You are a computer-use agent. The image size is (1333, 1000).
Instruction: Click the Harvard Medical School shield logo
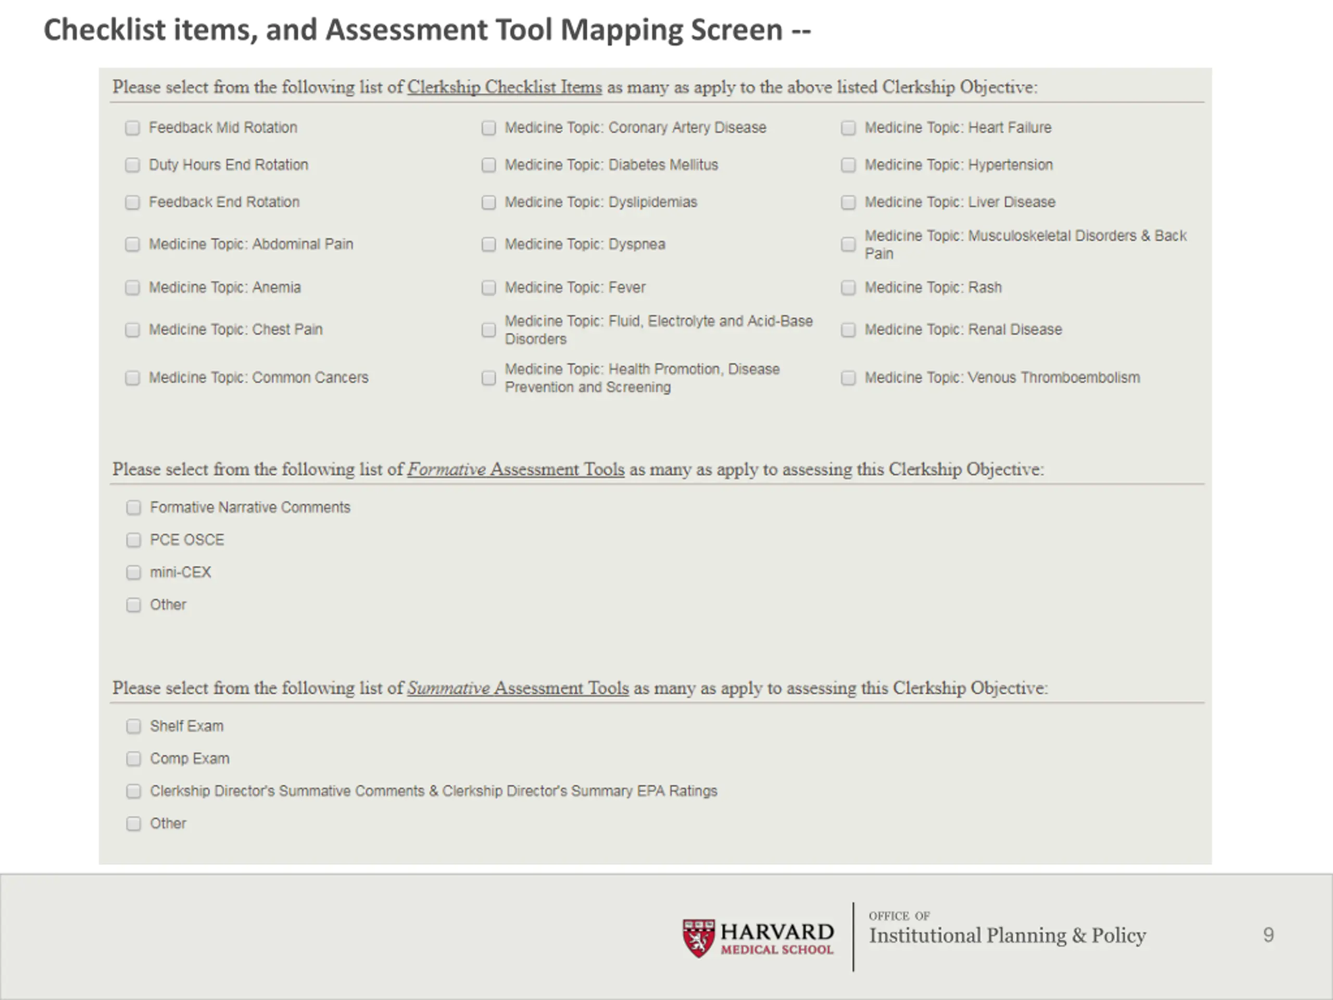pos(698,938)
